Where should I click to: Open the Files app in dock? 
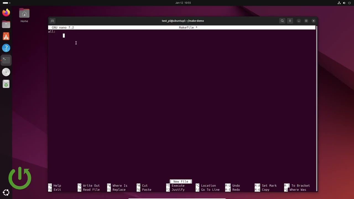tap(6, 24)
